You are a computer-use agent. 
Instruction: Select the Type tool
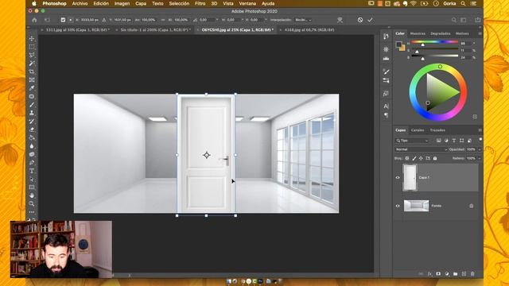(x=32, y=171)
